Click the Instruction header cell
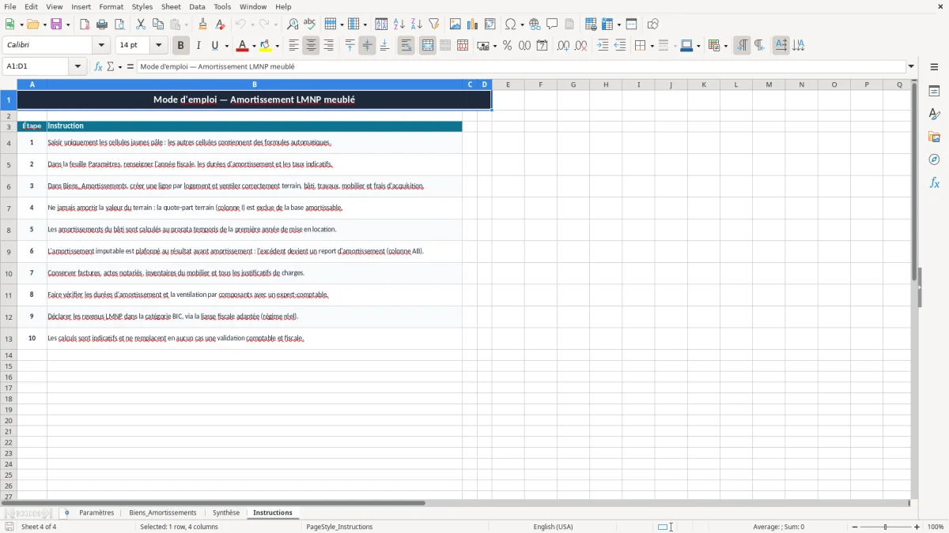 [255, 126]
